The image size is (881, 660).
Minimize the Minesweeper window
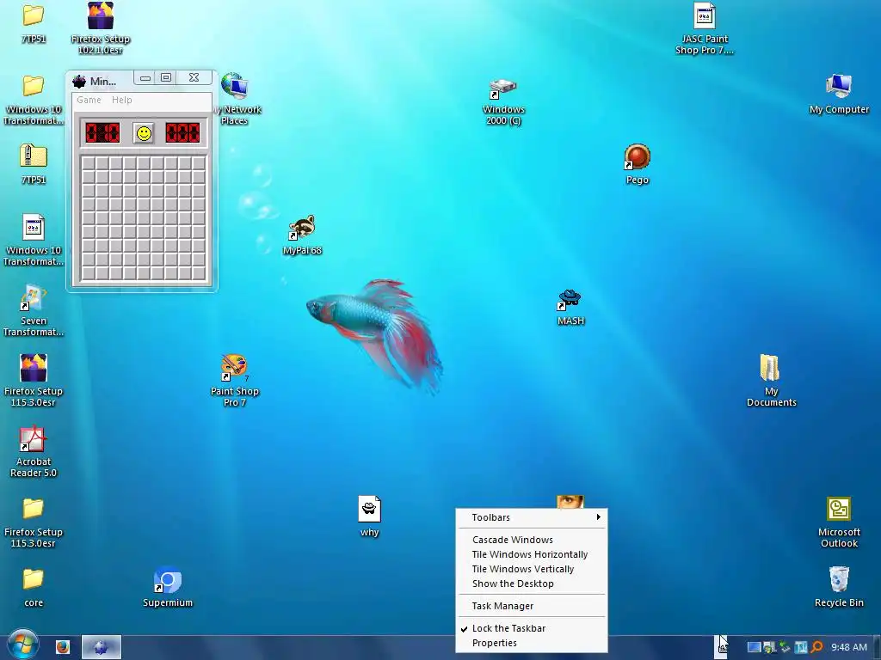[145, 78]
